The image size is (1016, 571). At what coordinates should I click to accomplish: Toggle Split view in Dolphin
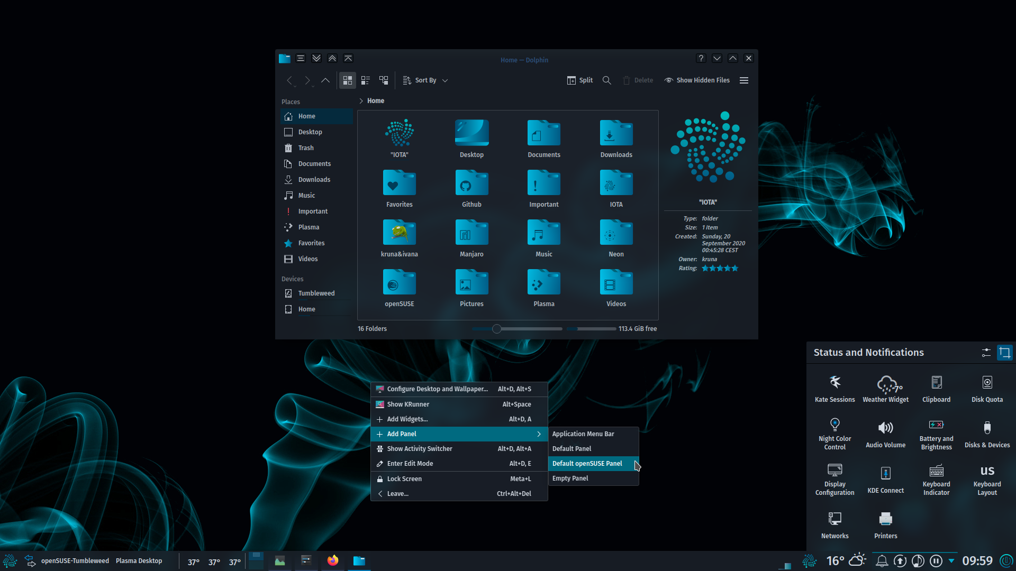click(580, 80)
